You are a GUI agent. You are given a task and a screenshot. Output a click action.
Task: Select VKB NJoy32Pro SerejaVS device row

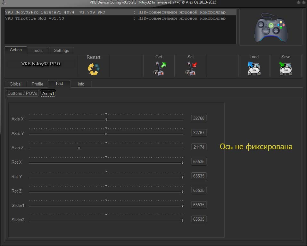(x=120, y=12)
